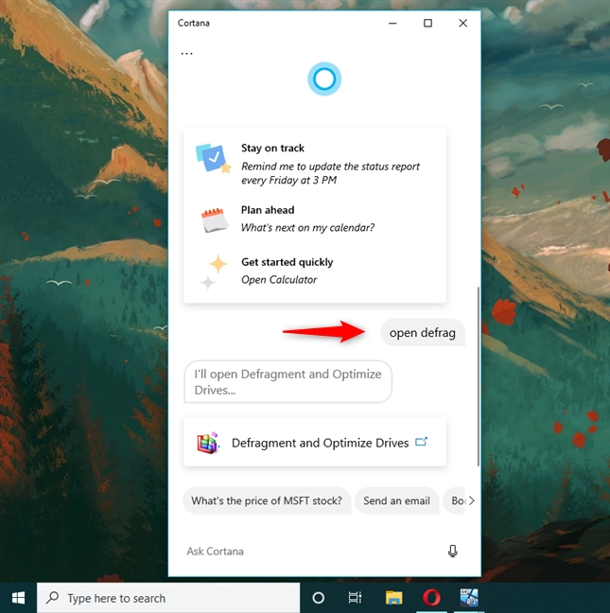
Task: Open the Windows Start menu
Action: pos(18,598)
